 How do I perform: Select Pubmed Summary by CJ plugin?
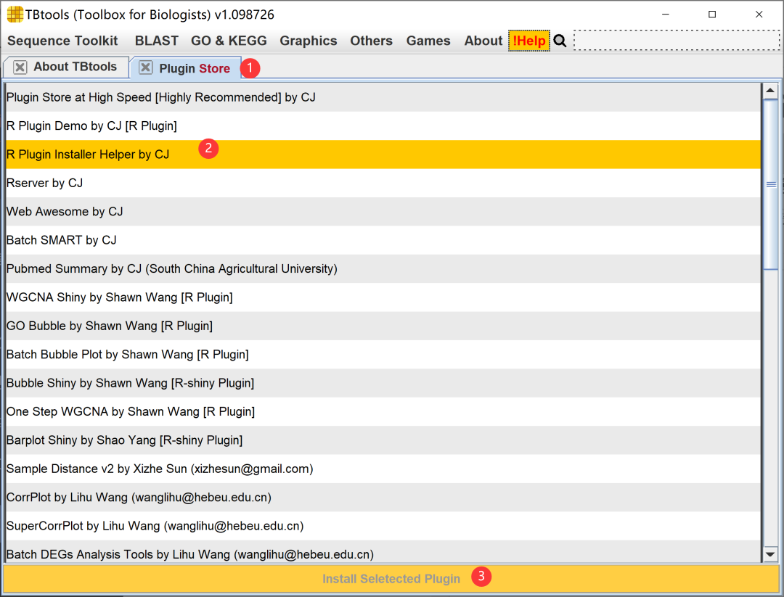[x=383, y=269]
